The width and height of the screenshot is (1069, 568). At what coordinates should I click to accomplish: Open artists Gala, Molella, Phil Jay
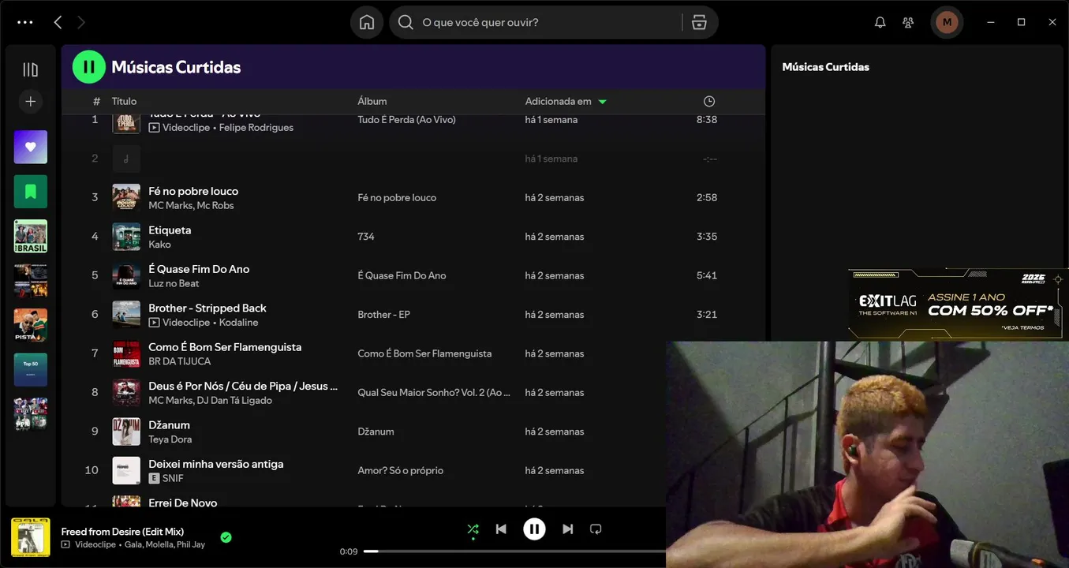(x=164, y=544)
